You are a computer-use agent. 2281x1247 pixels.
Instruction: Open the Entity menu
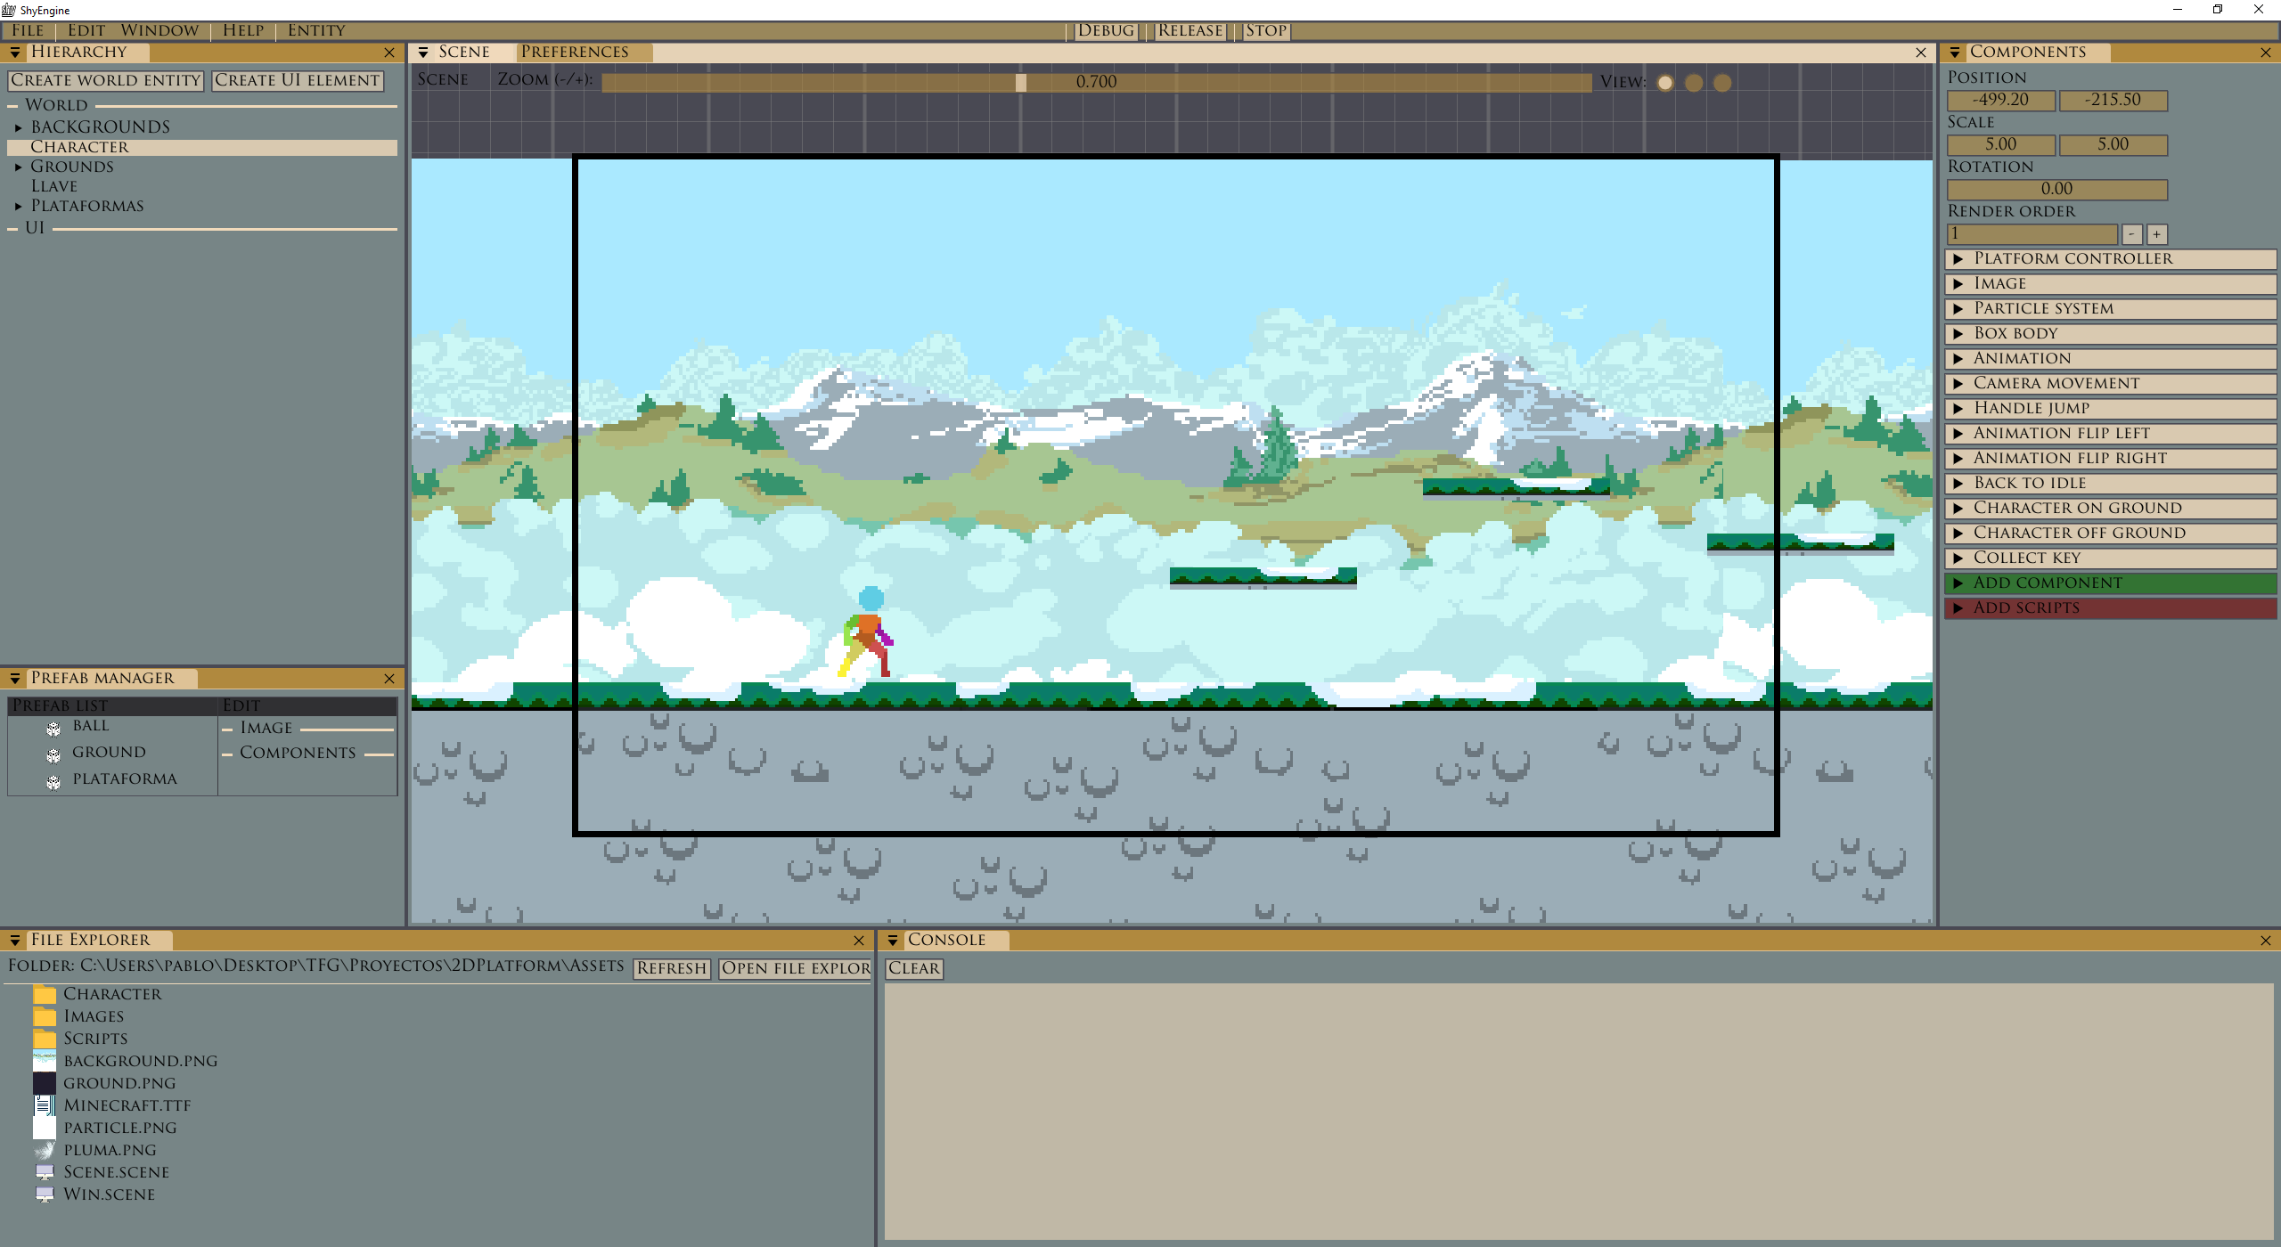coord(315,30)
